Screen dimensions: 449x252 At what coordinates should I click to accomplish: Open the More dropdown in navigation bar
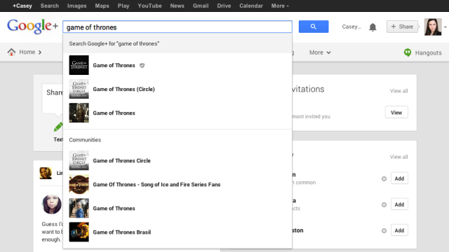pos(320,52)
